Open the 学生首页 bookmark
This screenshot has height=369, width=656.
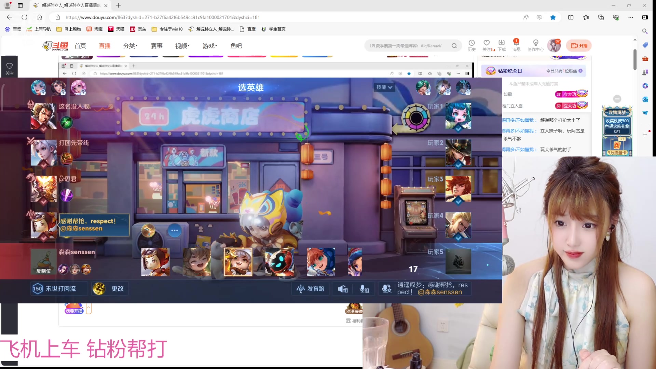point(273,29)
